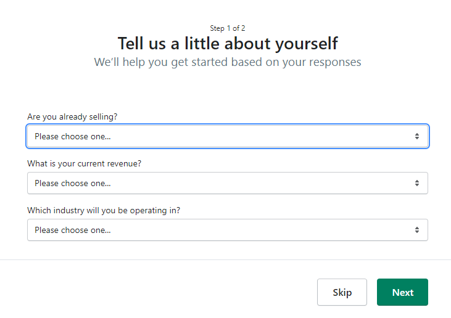Image resolution: width=451 pixels, height=318 pixels.
Task: Click the "Step 1 of 2" progress text
Action: (x=228, y=28)
